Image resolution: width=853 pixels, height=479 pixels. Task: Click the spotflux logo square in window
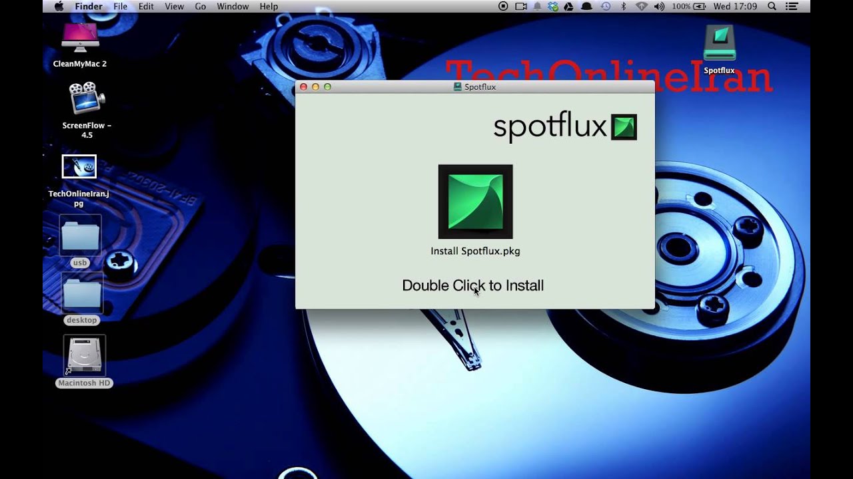tap(624, 127)
